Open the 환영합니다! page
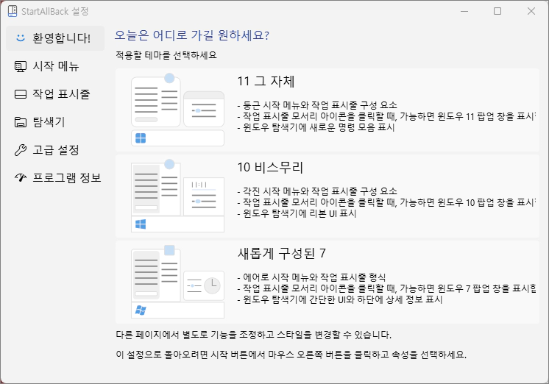549x384 pixels. [x=55, y=38]
